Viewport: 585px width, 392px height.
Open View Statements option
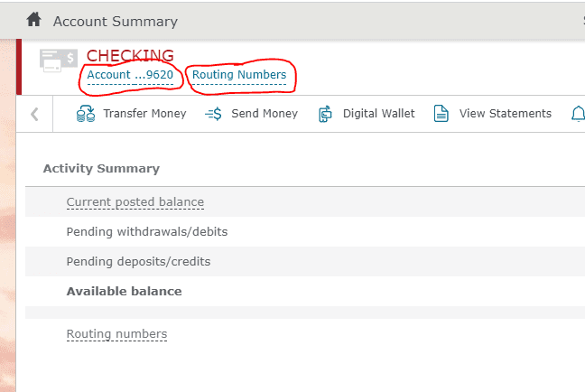[506, 114]
